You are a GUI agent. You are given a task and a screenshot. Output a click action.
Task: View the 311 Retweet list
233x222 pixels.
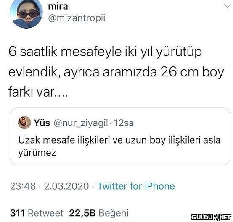click(37, 213)
